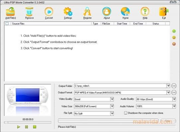Click the PSP preview thumbnail
The width and height of the screenshot is (180, 132).
point(28,100)
